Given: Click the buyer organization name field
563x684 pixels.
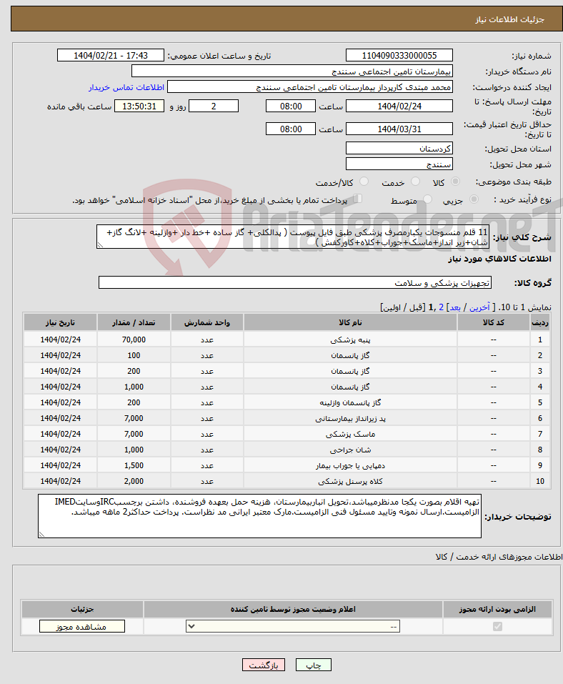Looking at the screenshot, I should pos(292,71).
